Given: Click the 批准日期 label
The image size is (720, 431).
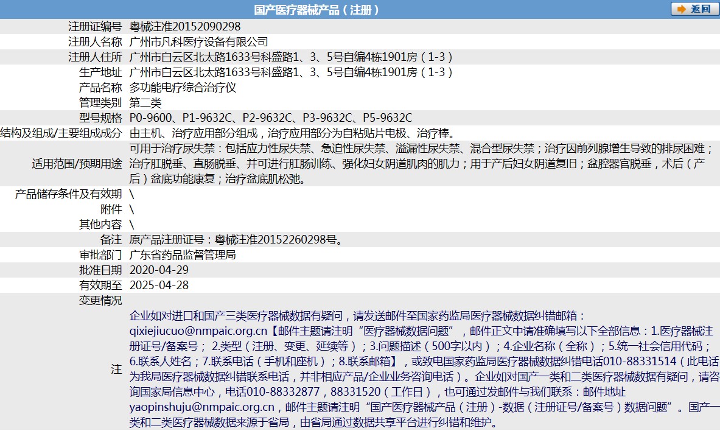Looking at the screenshot, I should point(100,270).
